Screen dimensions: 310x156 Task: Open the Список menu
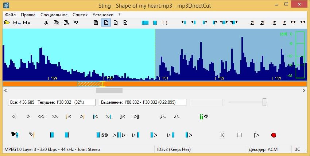[x=80, y=15]
